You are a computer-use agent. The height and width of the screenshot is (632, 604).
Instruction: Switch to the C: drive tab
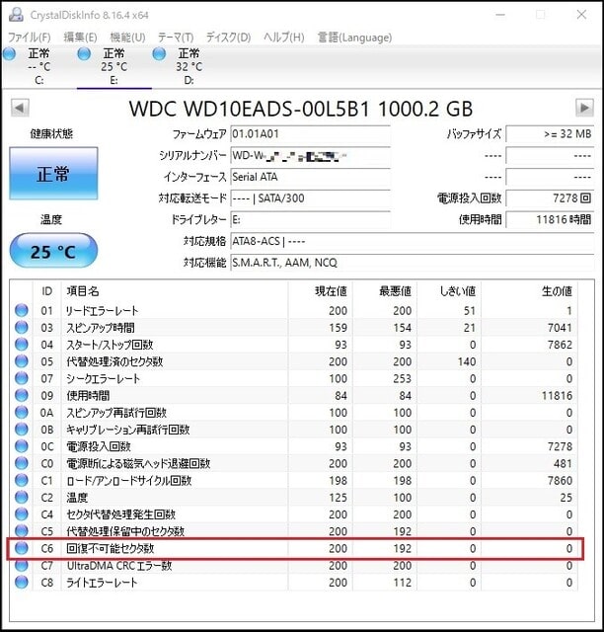(38, 66)
